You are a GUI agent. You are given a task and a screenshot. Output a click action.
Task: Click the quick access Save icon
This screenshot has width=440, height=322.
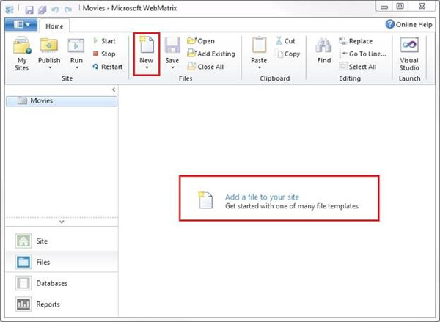tap(29, 10)
